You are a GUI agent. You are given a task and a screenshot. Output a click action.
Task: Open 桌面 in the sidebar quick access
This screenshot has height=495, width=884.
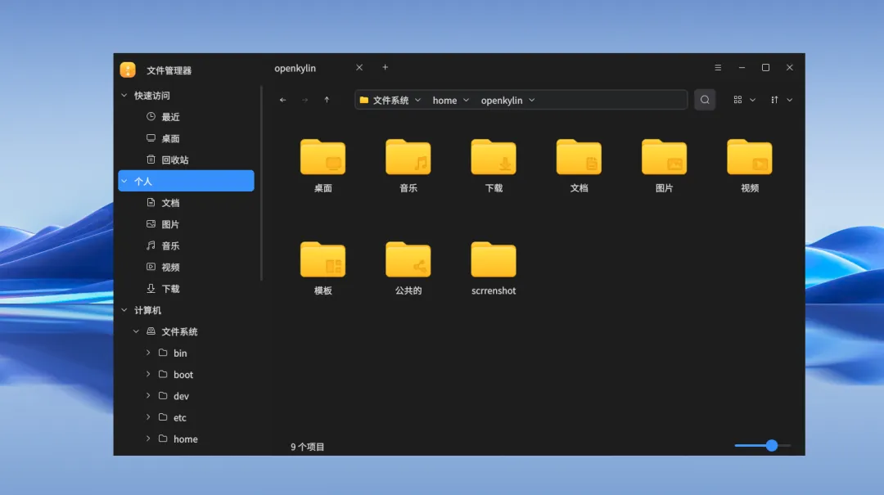(x=170, y=138)
